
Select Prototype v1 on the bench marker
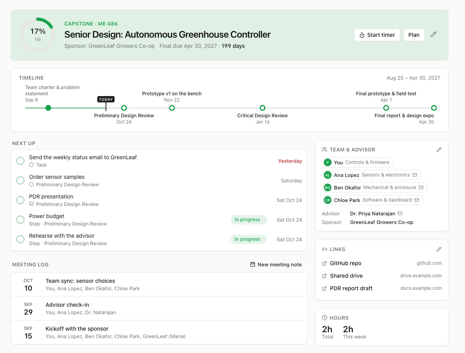pyautogui.click(x=172, y=108)
